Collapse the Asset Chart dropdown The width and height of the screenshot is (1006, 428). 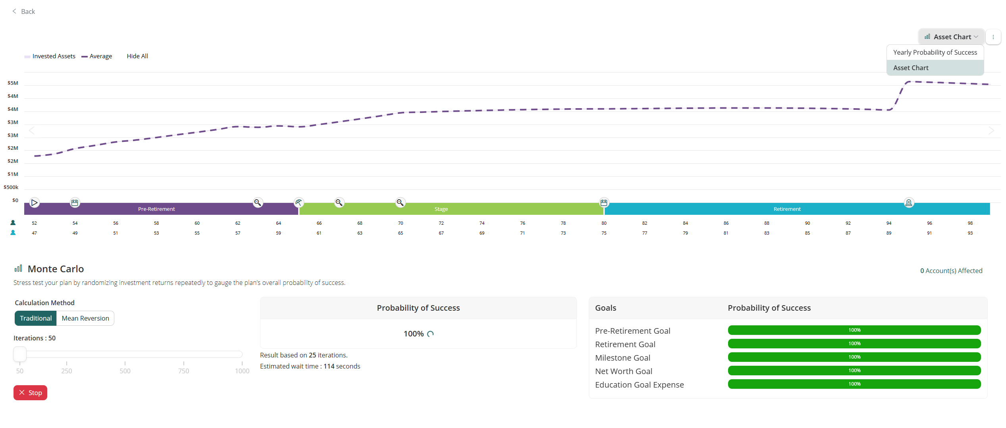pyautogui.click(x=951, y=37)
